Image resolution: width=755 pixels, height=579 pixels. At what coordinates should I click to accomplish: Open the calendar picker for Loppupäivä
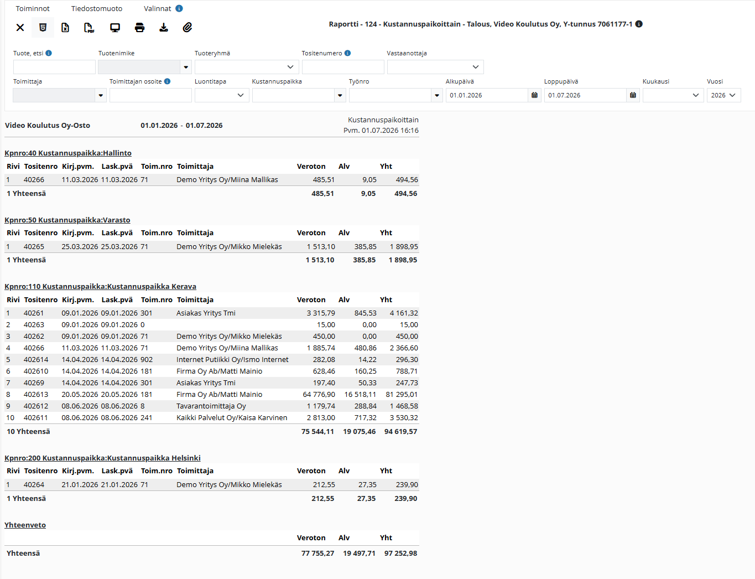633,95
